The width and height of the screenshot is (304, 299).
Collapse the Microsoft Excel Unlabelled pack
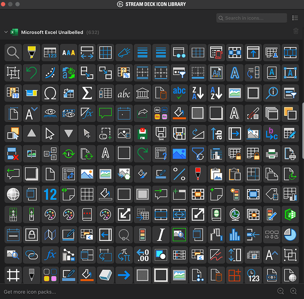[x=5, y=32]
